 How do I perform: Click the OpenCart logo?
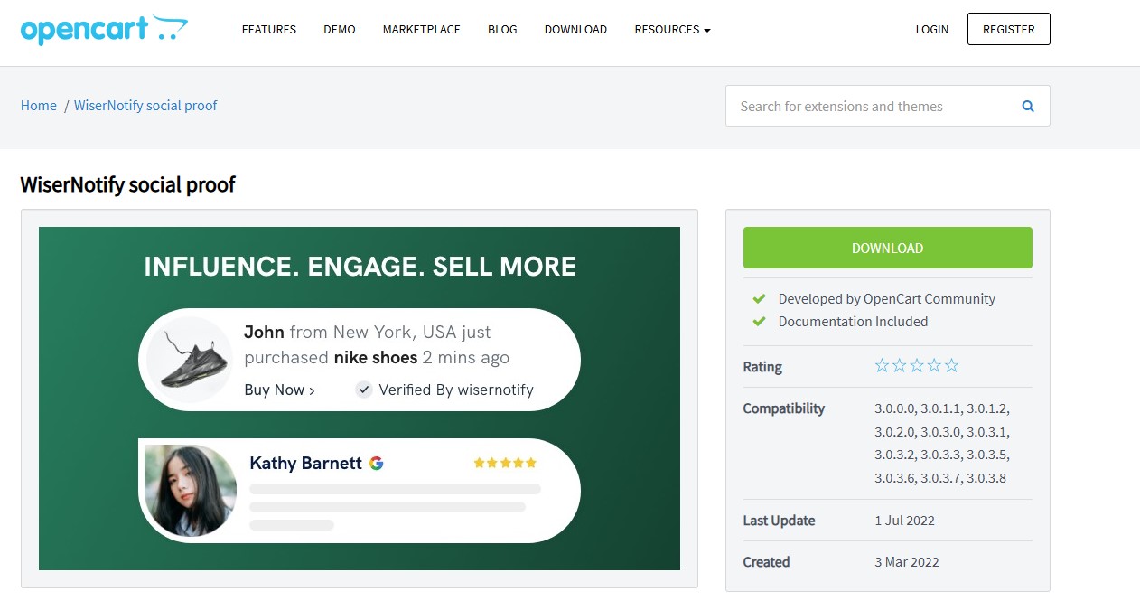(x=104, y=29)
